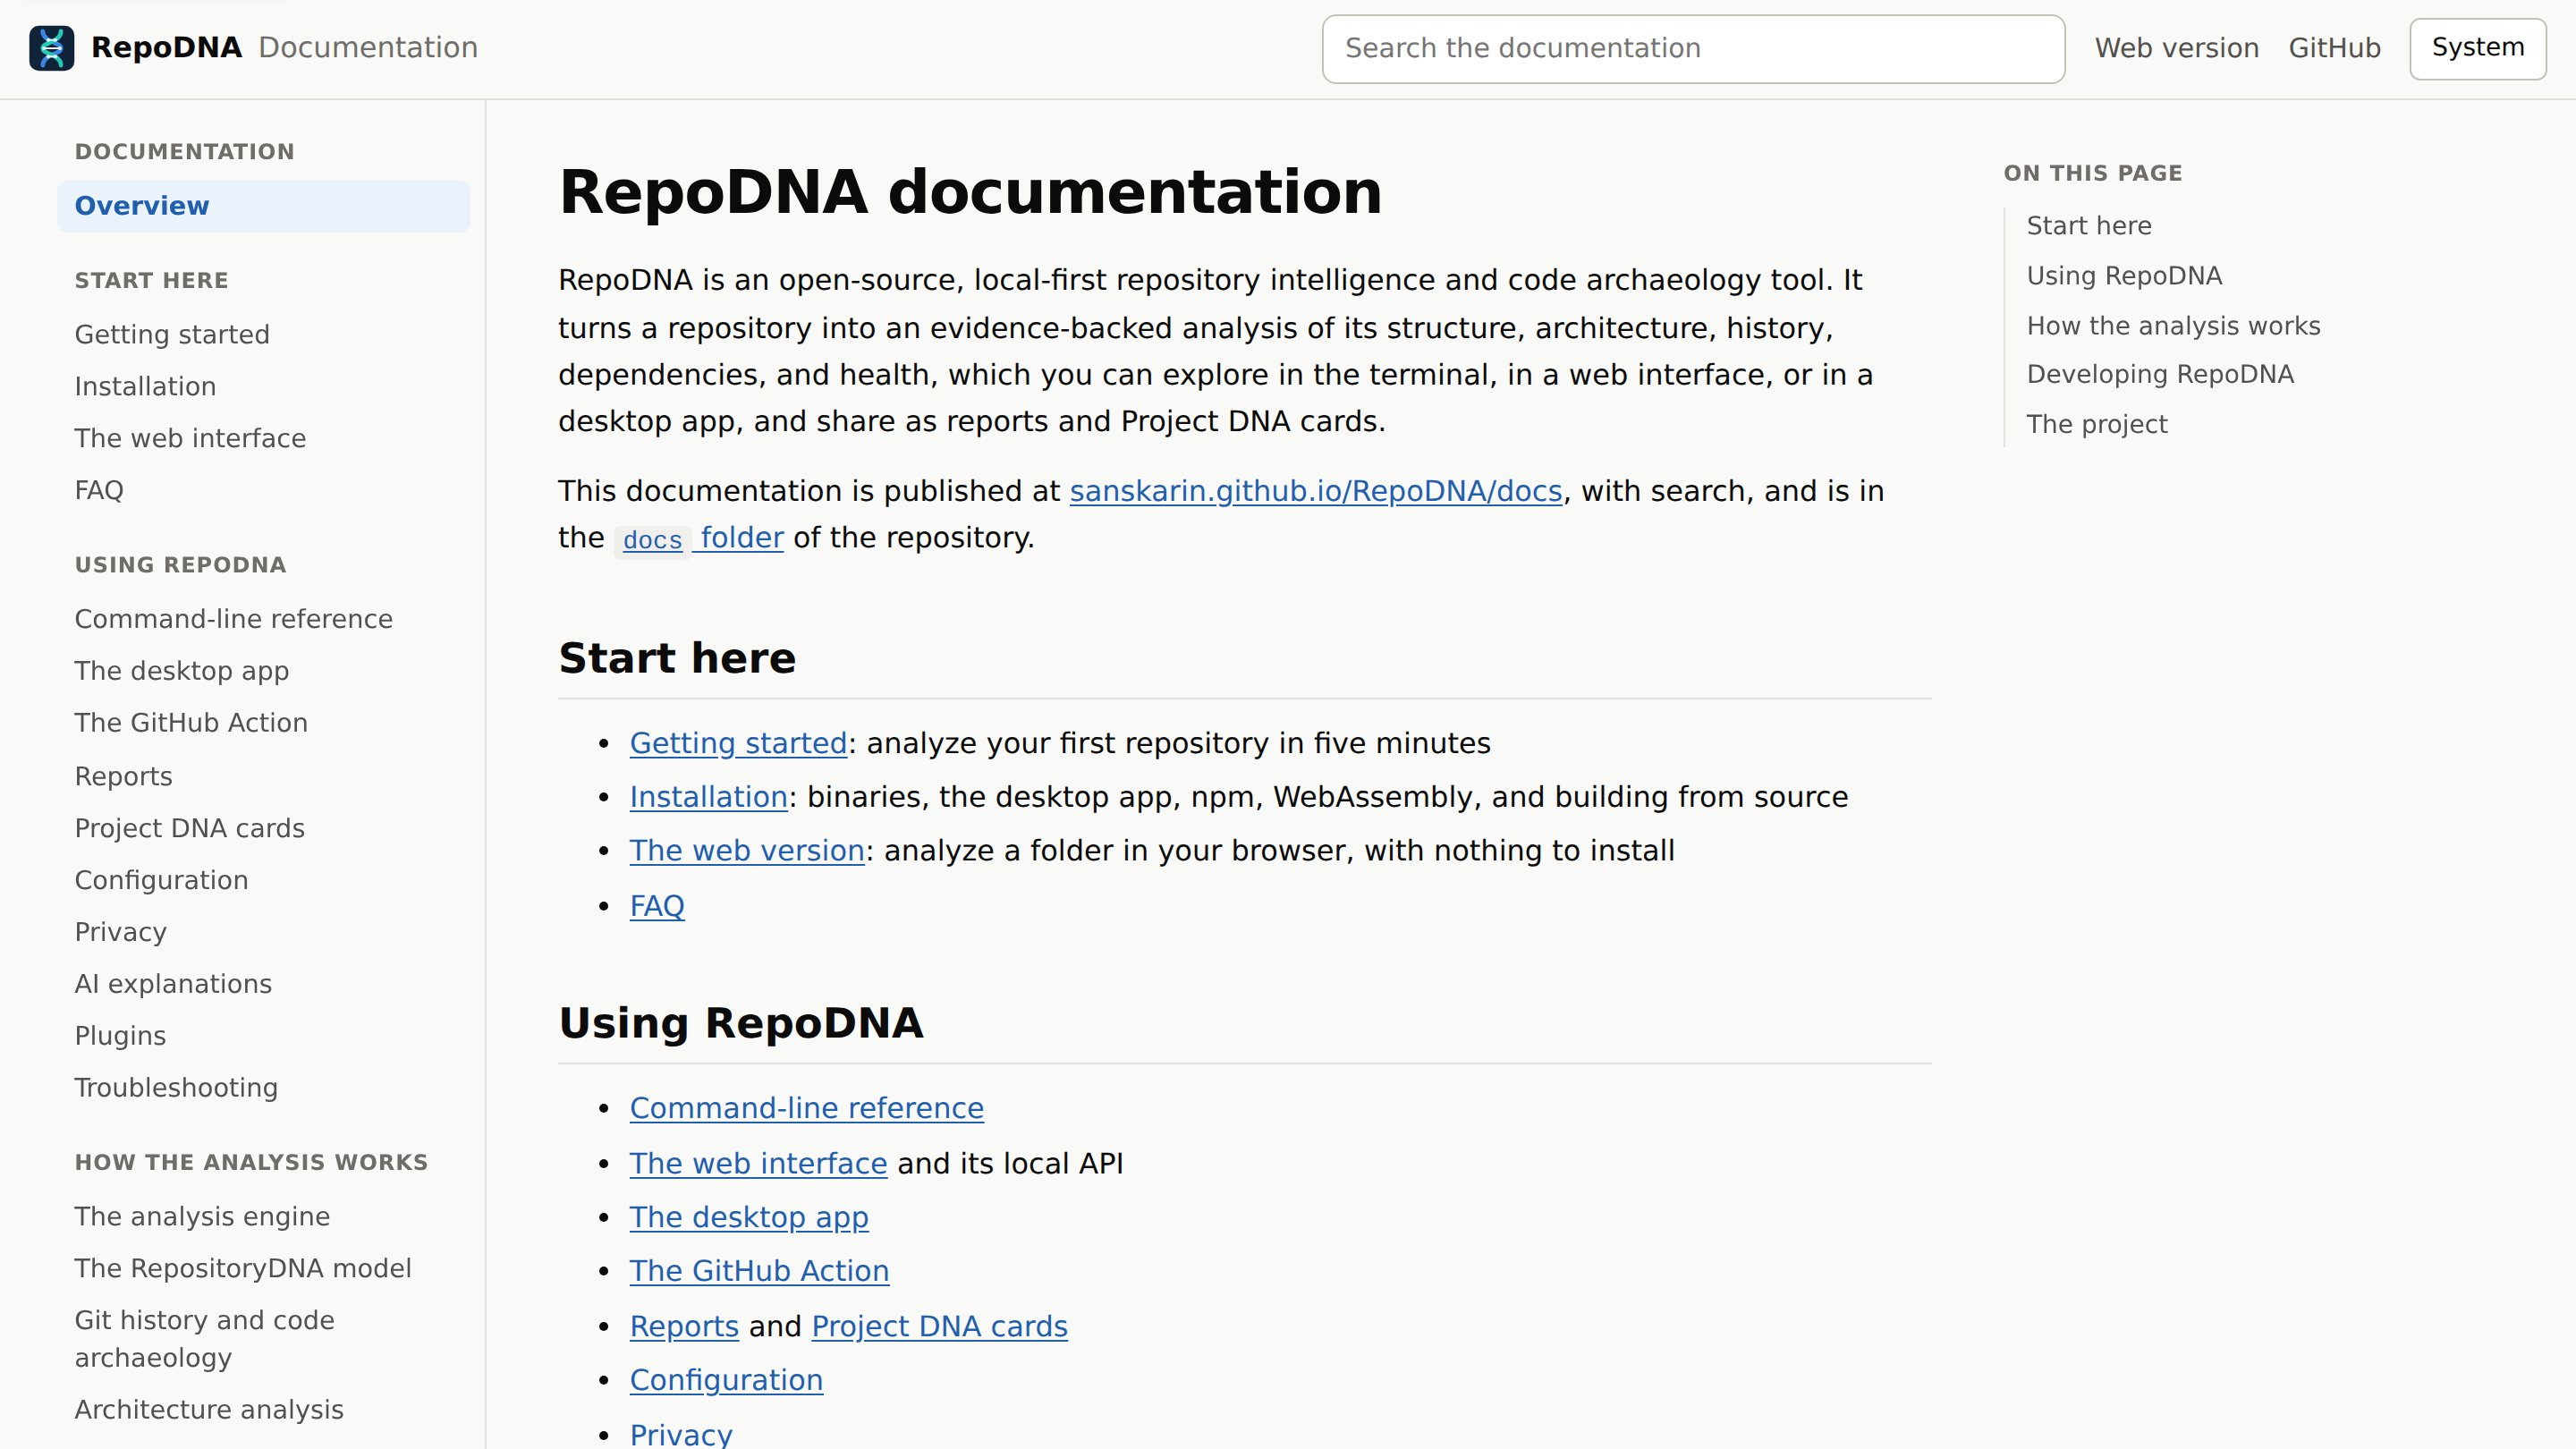Click the Getting started link in Start here list
This screenshot has width=2576, height=1449.
tap(738, 743)
